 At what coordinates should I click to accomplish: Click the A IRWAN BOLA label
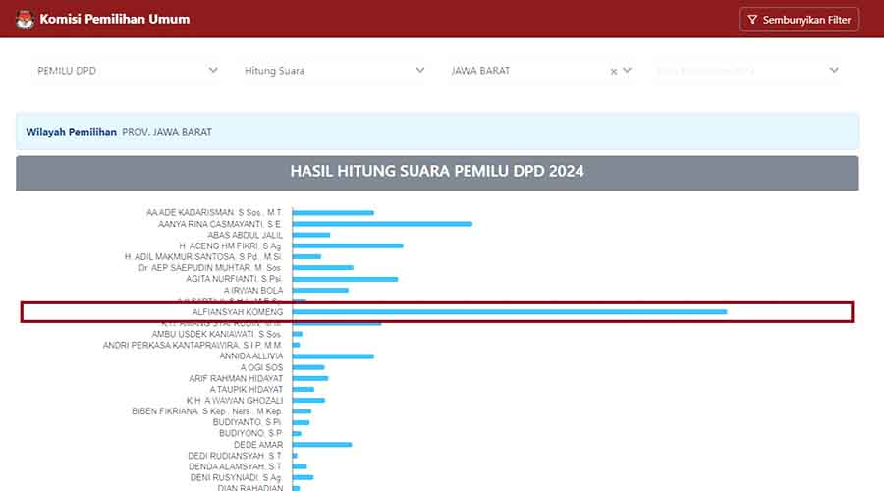(253, 290)
